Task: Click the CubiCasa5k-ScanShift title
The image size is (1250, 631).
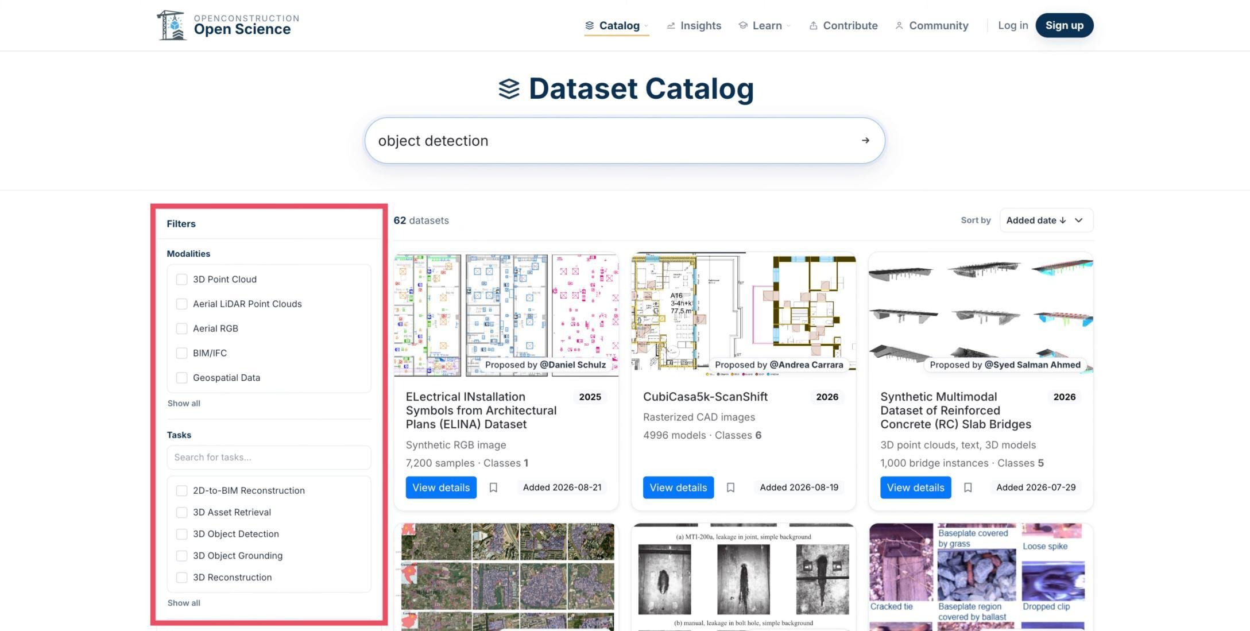Action: tap(705, 397)
